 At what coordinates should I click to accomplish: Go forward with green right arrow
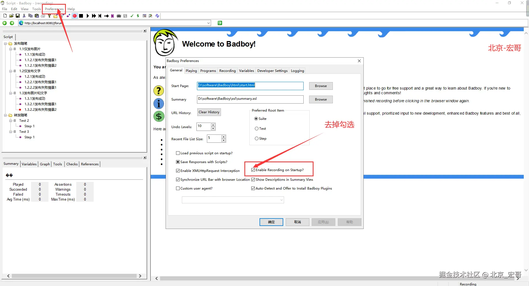pyautogui.click(x=12, y=23)
